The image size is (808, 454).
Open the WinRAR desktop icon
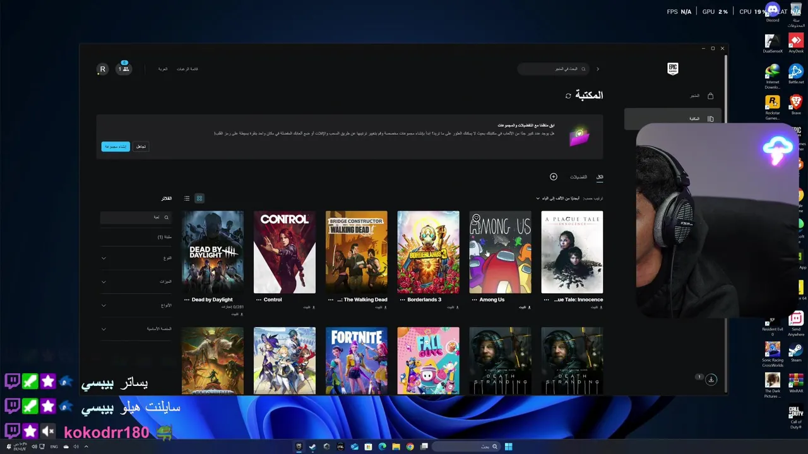point(796,383)
